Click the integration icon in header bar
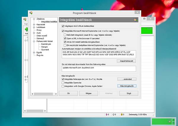 point(136,20)
